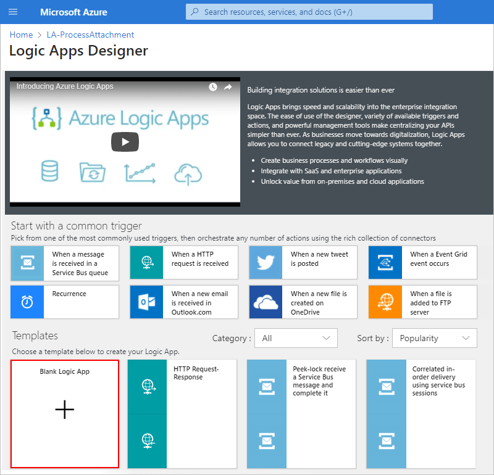The image size is (494, 475).
Task: Pick the Outlook.com new email trigger
Action: click(183, 302)
